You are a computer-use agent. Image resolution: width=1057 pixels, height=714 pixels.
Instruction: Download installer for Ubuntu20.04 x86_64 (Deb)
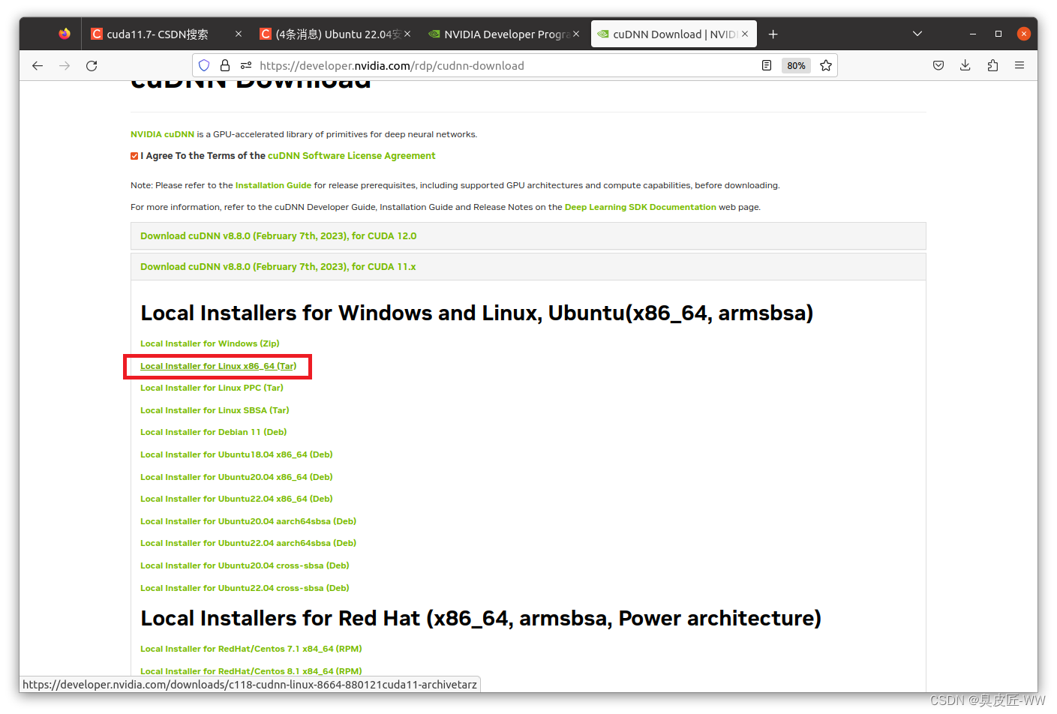click(236, 477)
